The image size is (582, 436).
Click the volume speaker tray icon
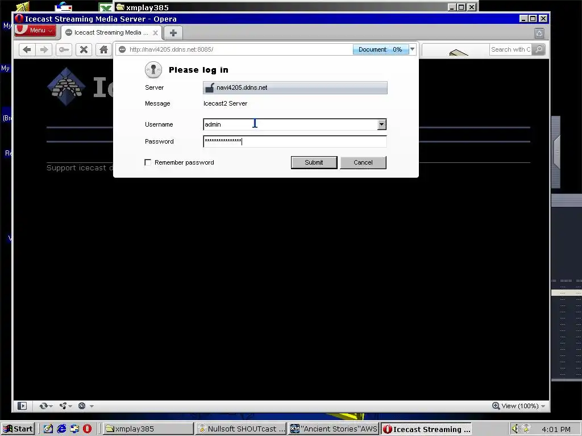click(x=515, y=429)
